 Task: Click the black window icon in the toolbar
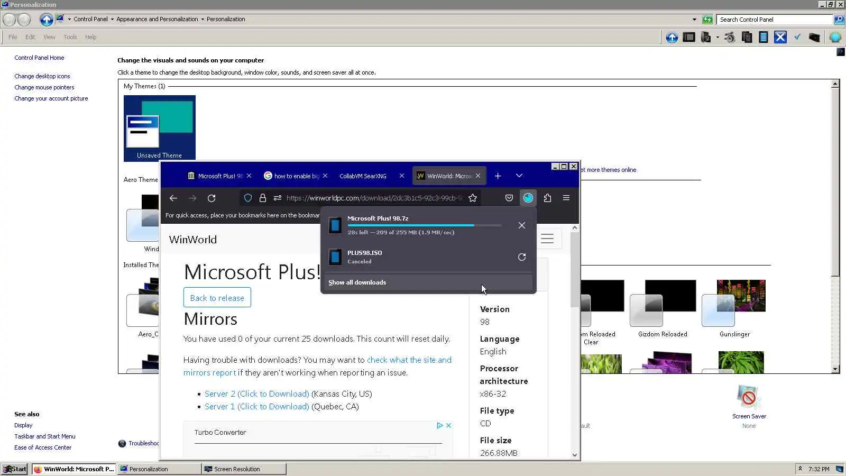click(689, 37)
